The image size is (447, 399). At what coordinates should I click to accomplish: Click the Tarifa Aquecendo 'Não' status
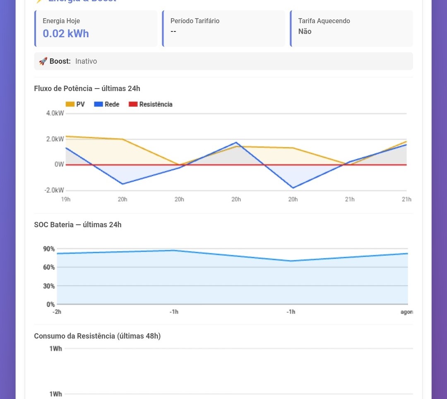305,31
